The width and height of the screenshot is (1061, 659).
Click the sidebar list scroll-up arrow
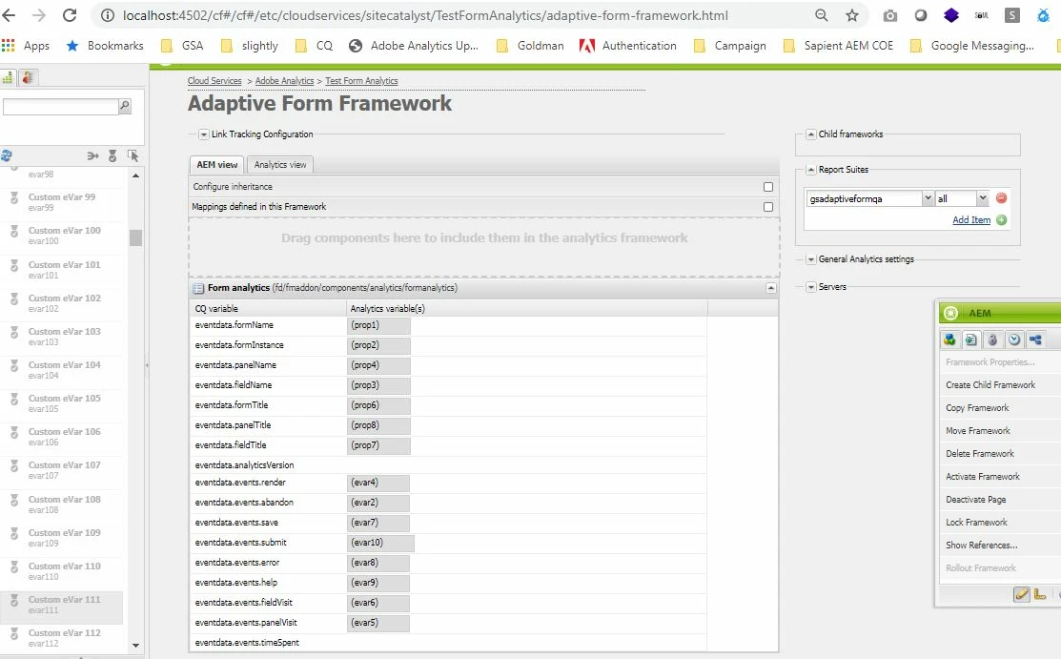[x=136, y=175]
